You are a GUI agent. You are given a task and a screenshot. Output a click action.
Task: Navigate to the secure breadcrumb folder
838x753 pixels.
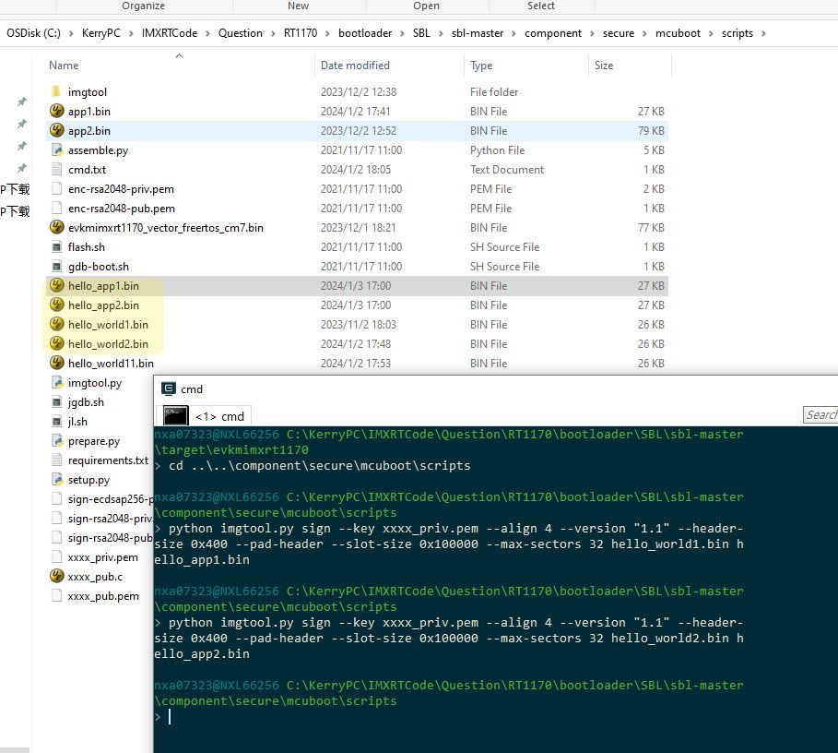click(619, 33)
